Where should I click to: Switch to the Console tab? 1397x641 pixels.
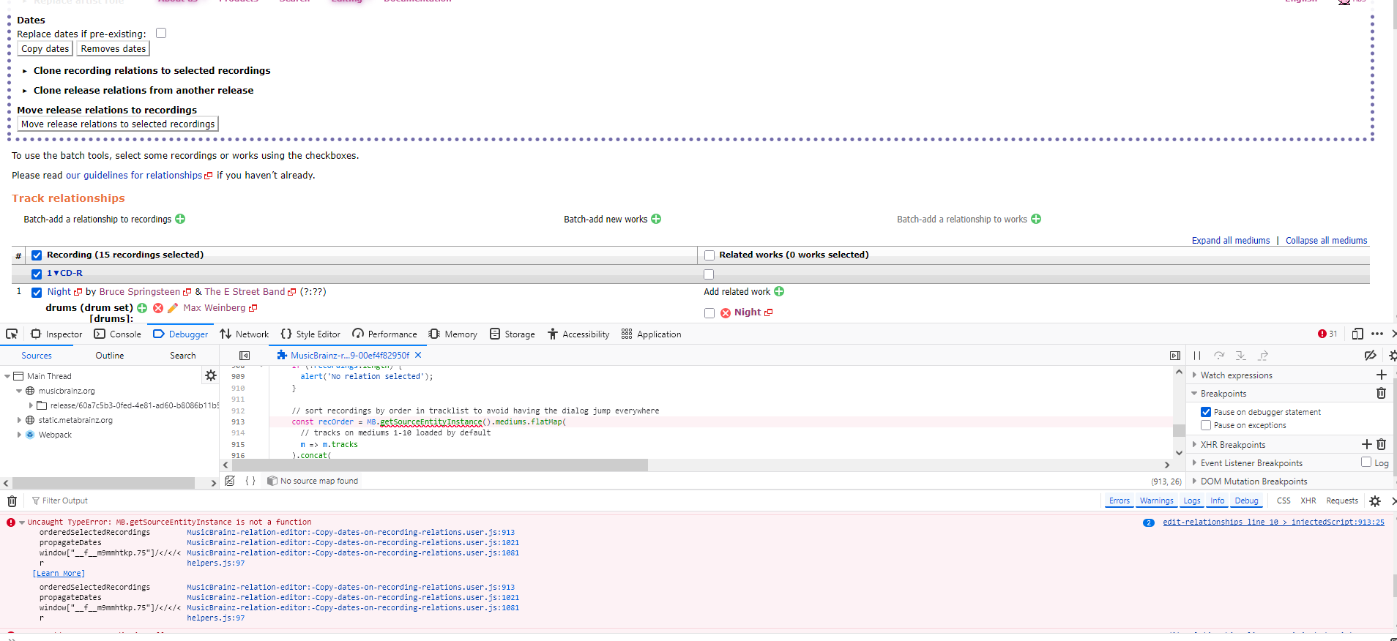click(x=118, y=334)
